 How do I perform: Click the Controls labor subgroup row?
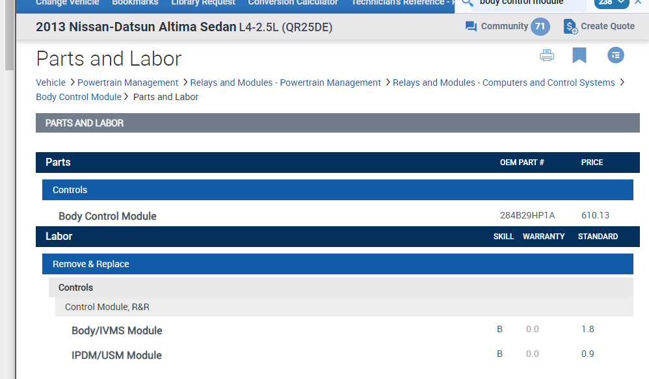coord(341,287)
